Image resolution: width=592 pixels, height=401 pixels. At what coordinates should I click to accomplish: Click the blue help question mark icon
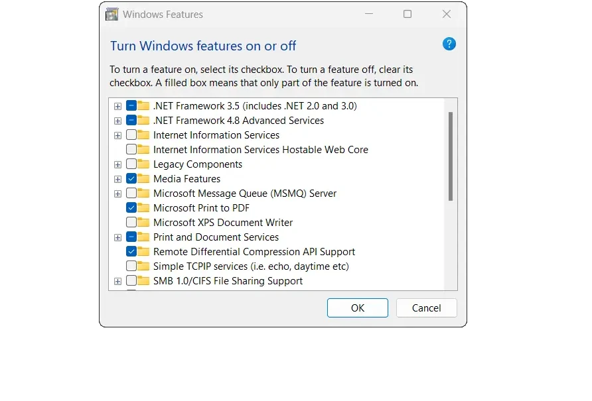click(449, 44)
